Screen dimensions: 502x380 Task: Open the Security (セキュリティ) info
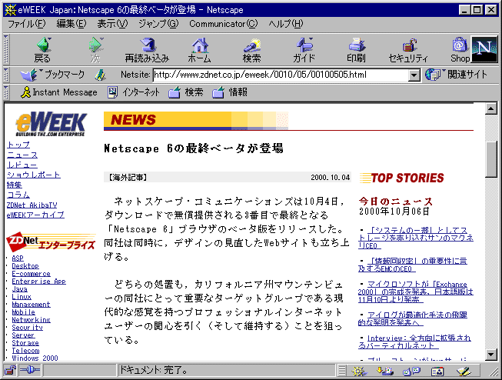(408, 50)
